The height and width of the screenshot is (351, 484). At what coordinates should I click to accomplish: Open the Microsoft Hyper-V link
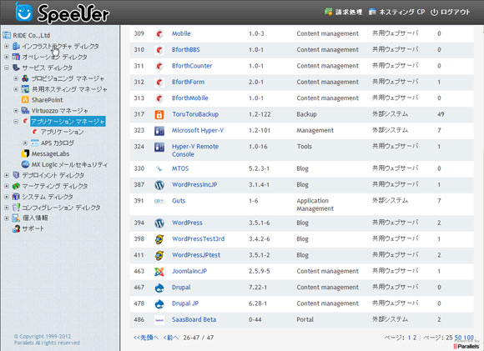(198, 130)
